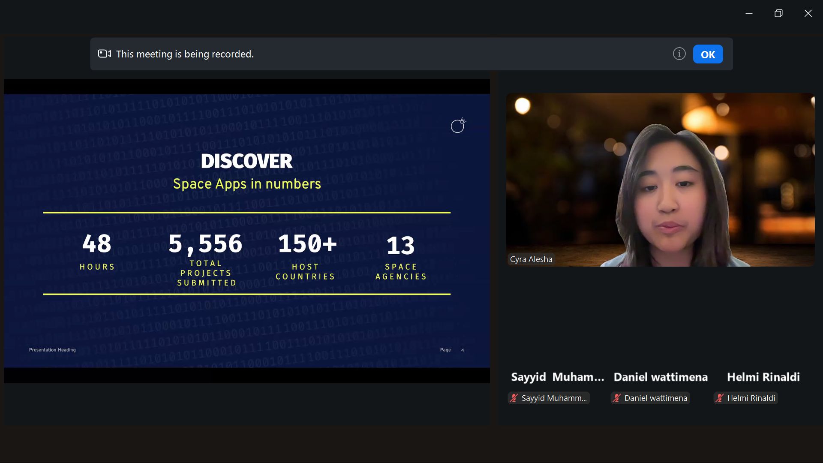Click the '13' space agencies number
Screen dimensions: 823x463
[400, 246]
